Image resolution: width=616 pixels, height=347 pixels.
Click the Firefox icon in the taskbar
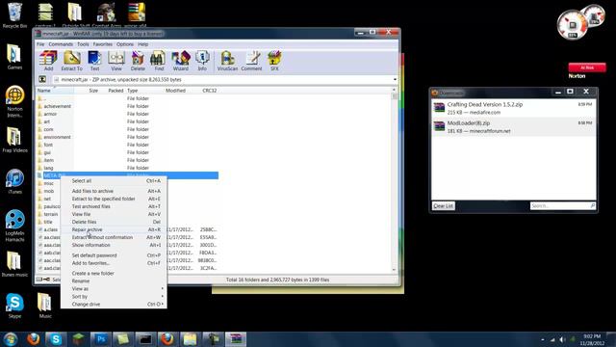[34, 338]
